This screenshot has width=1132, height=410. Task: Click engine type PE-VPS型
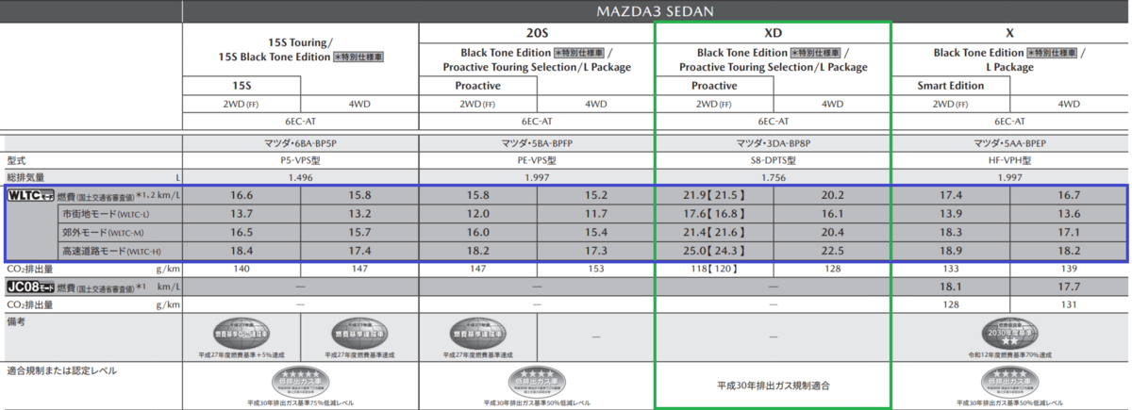537,160
